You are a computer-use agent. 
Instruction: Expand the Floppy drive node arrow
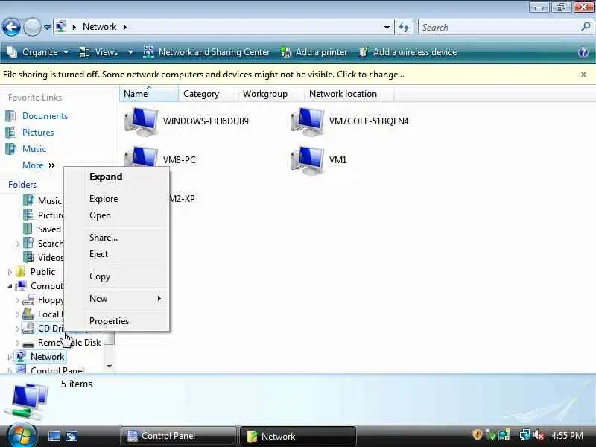click(17, 301)
